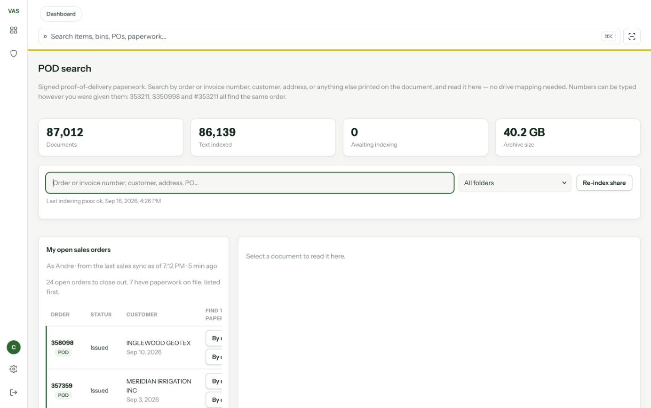Click the barcode scan icon button

click(632, 37)
